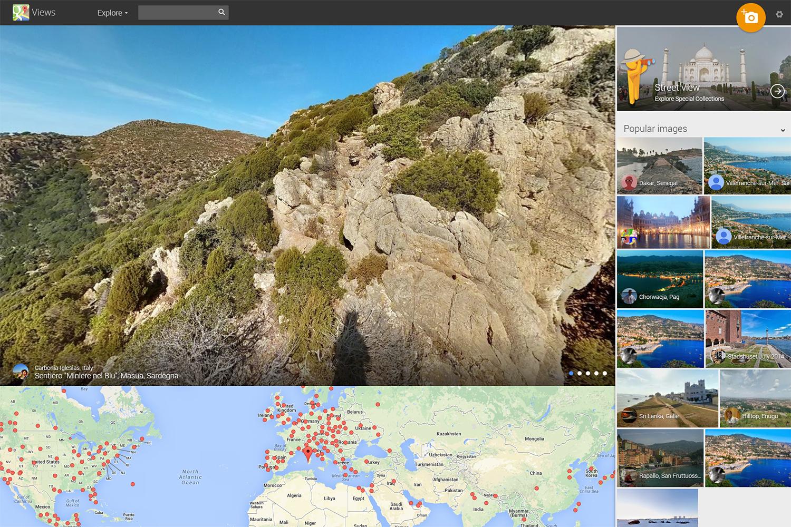The image size is (791, 527).
Task: Click the Stadshuset July 2014 author avatar
Action: click(x=717, y=356)
